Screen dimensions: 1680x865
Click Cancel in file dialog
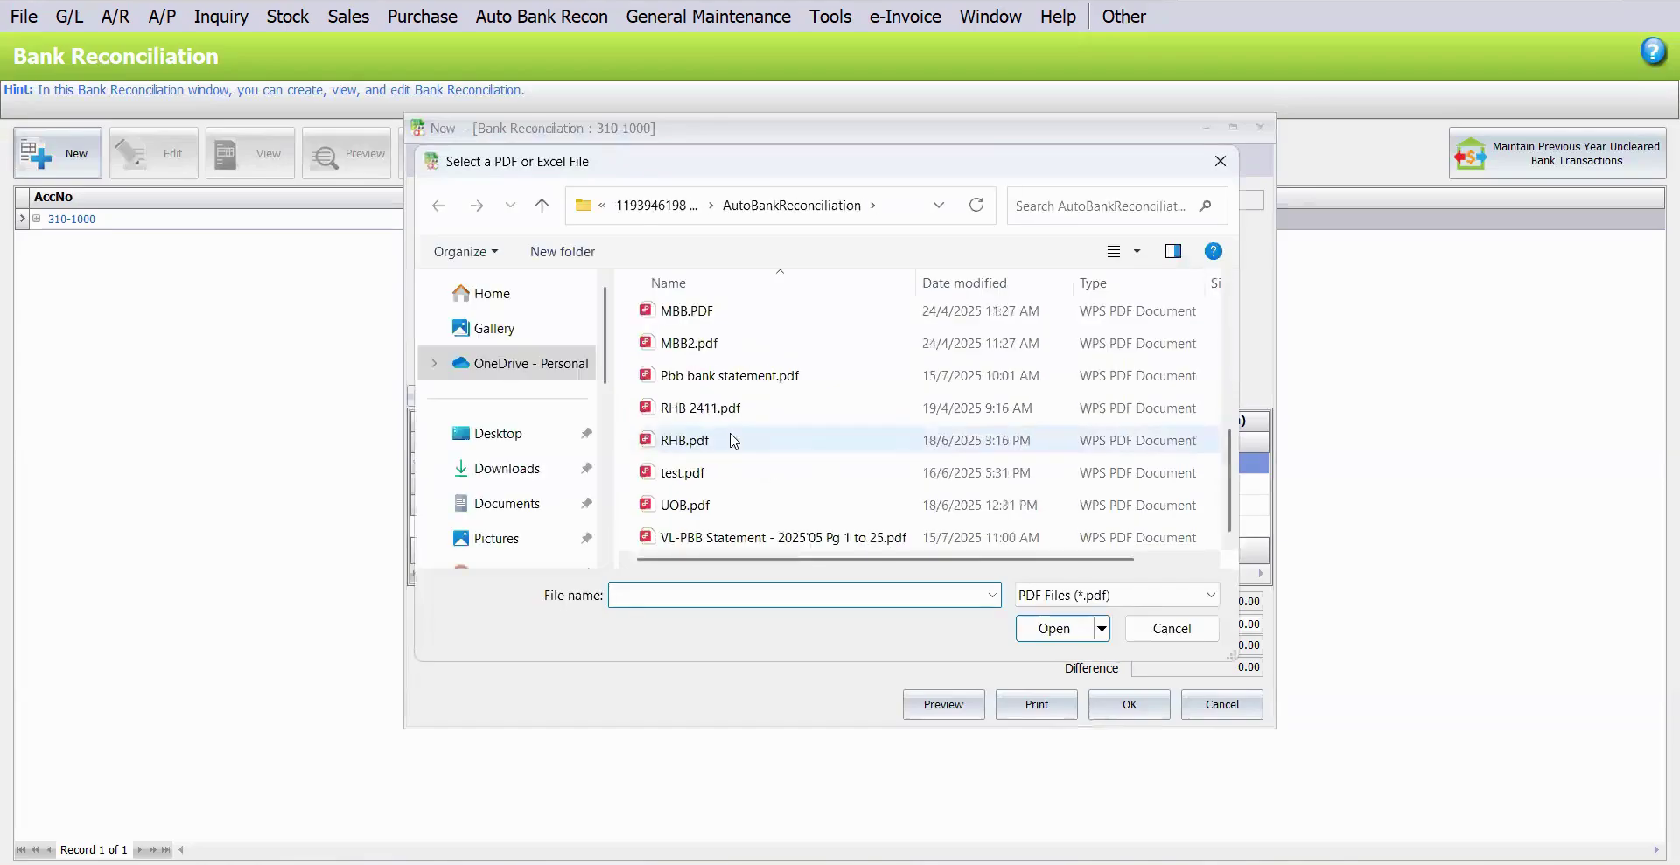pyautogui.click(x=1172, y=628)
